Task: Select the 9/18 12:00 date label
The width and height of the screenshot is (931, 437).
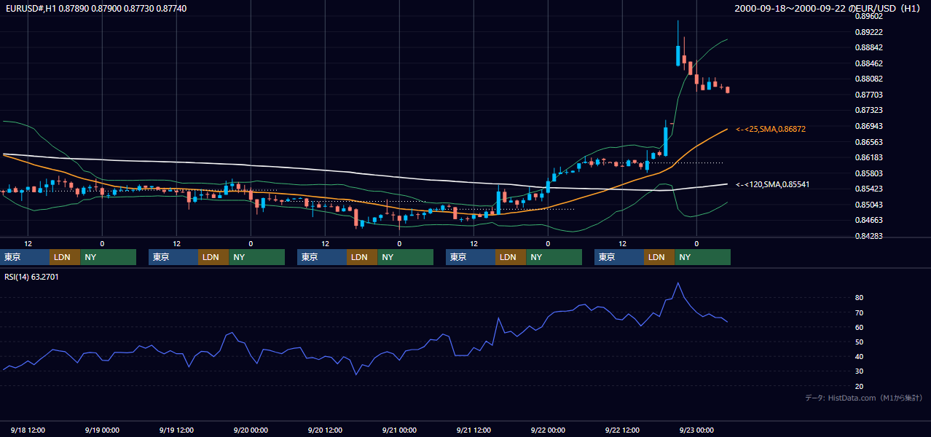Action: tap(28, 430)
